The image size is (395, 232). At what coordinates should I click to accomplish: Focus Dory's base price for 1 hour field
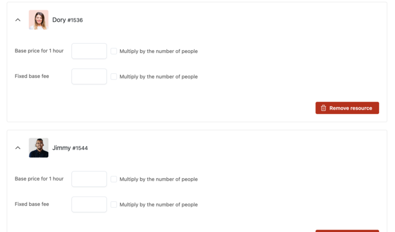[x=89, y=51]
